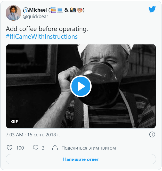Open the quickbear profile avatar
This screenshot has height=171, width=162.
coord(13,13)
